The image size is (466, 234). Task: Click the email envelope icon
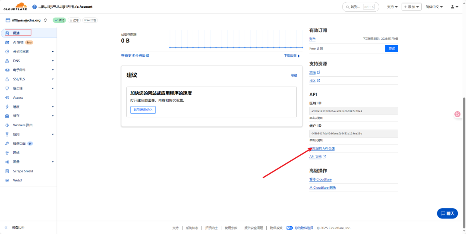(7, 70)
